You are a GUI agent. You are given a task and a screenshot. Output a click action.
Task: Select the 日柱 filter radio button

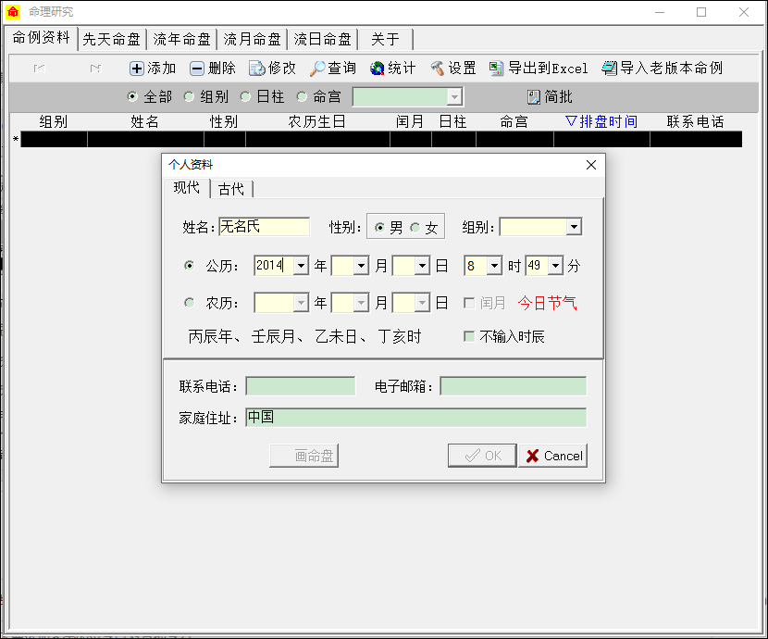pos(245,96)
